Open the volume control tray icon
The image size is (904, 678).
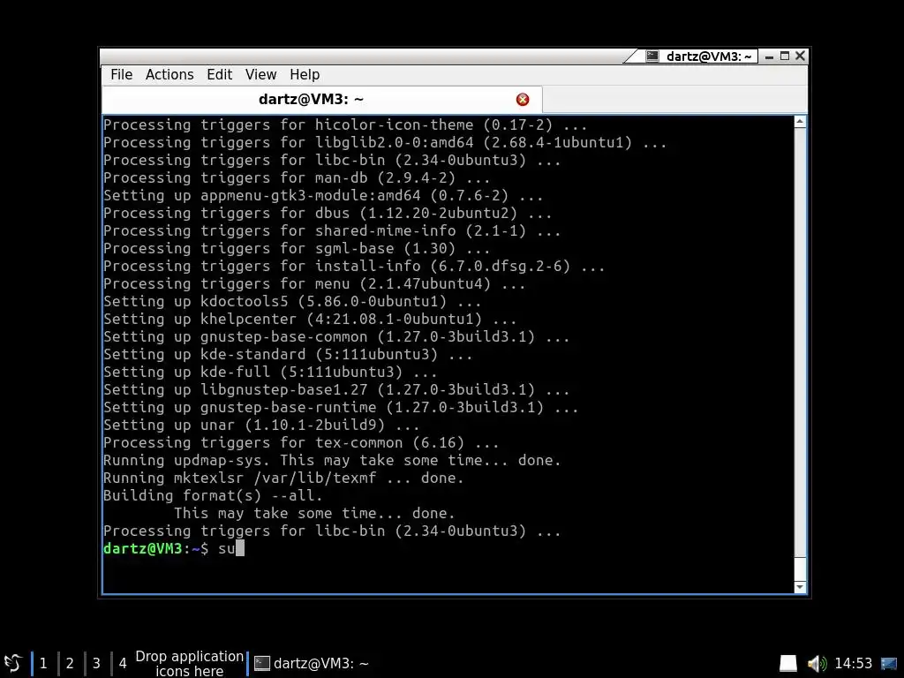tap(817, 664)
